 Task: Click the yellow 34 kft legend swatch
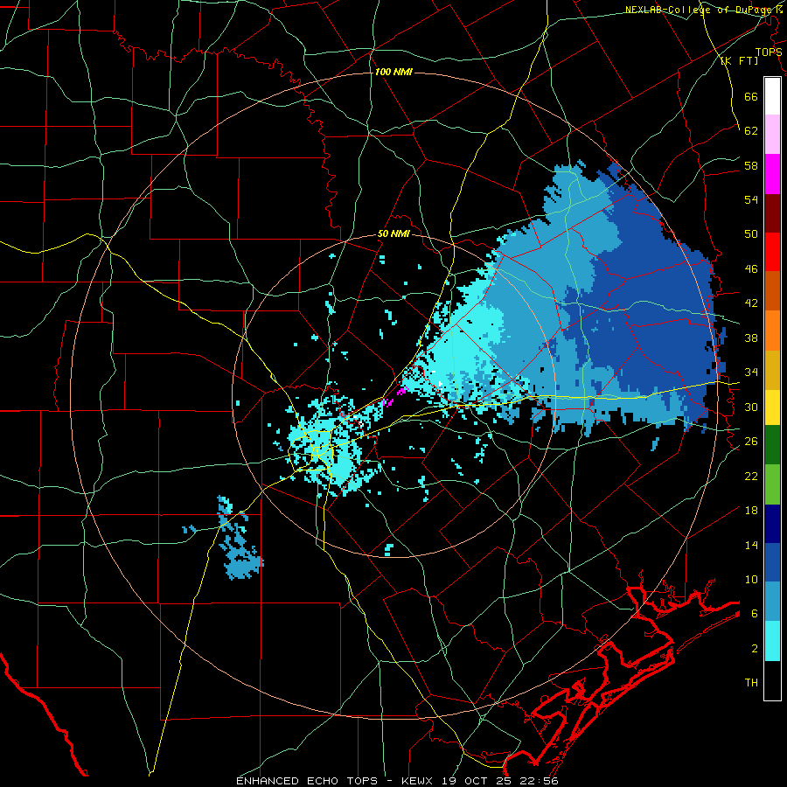[x=772, y=407]
